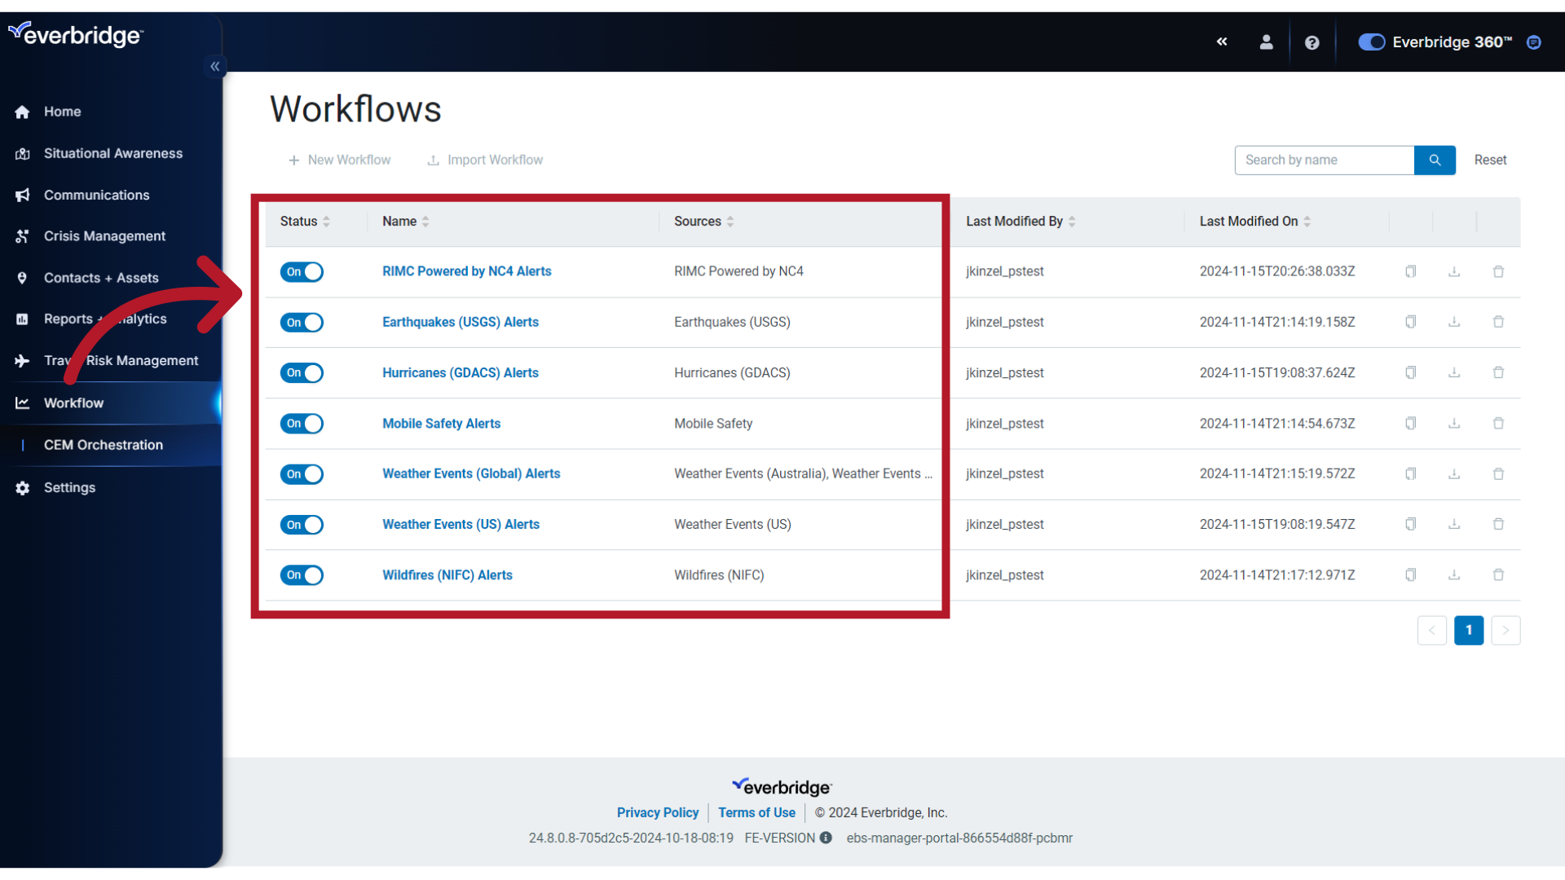This screenshot has height=880, width=1565.
Task: Toggle the Weather Events (US) Alerts workflow on/off
Action: [x=302, y=525]
